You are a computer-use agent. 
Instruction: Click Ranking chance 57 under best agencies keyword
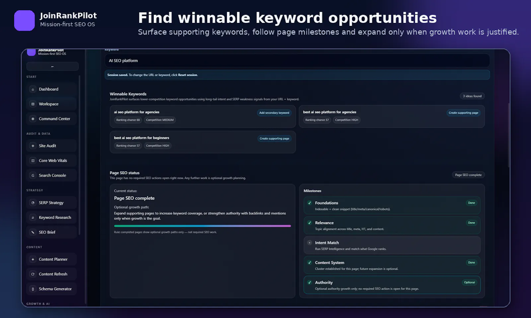click(317, 120)
